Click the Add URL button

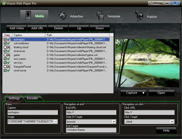37,28
